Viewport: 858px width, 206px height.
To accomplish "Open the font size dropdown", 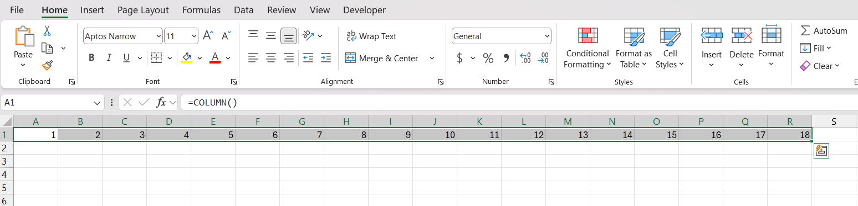I will click(x=194, y=36).
